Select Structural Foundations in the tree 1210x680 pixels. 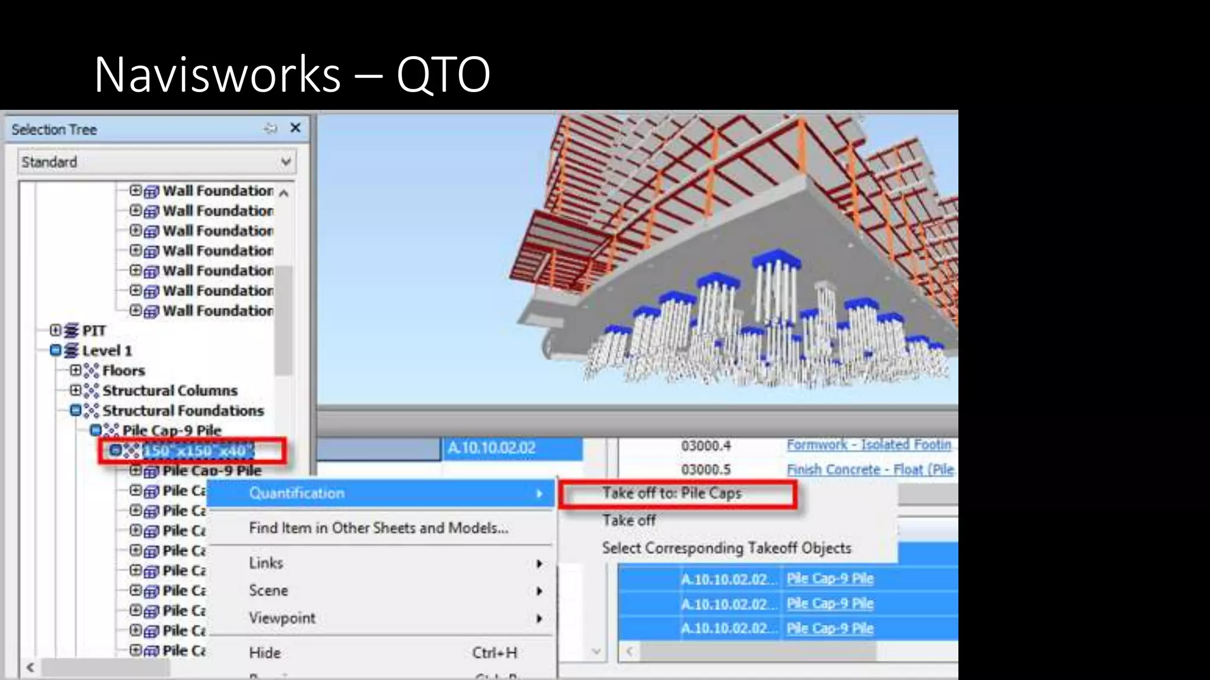183,410
